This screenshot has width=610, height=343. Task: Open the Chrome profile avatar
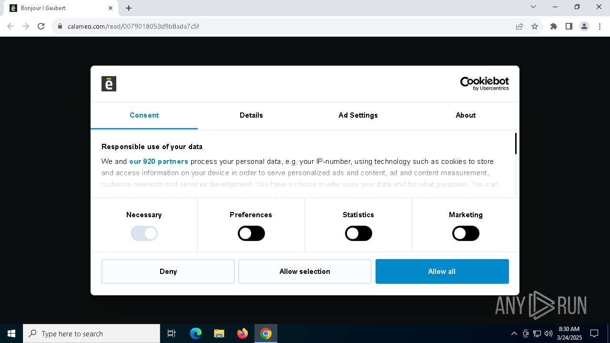584,26
